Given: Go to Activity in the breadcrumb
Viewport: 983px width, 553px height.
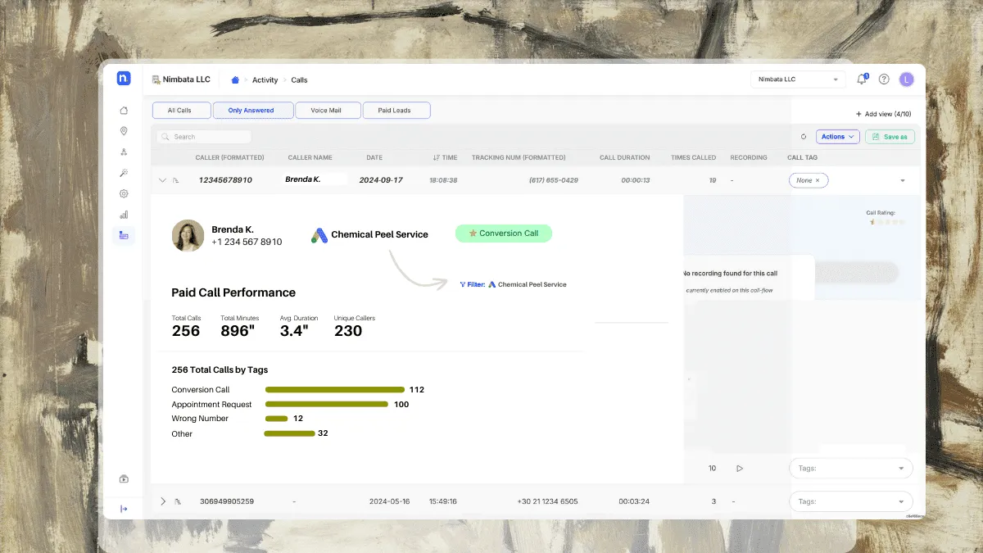Looking at the screenshot, I should pos(265,80).
